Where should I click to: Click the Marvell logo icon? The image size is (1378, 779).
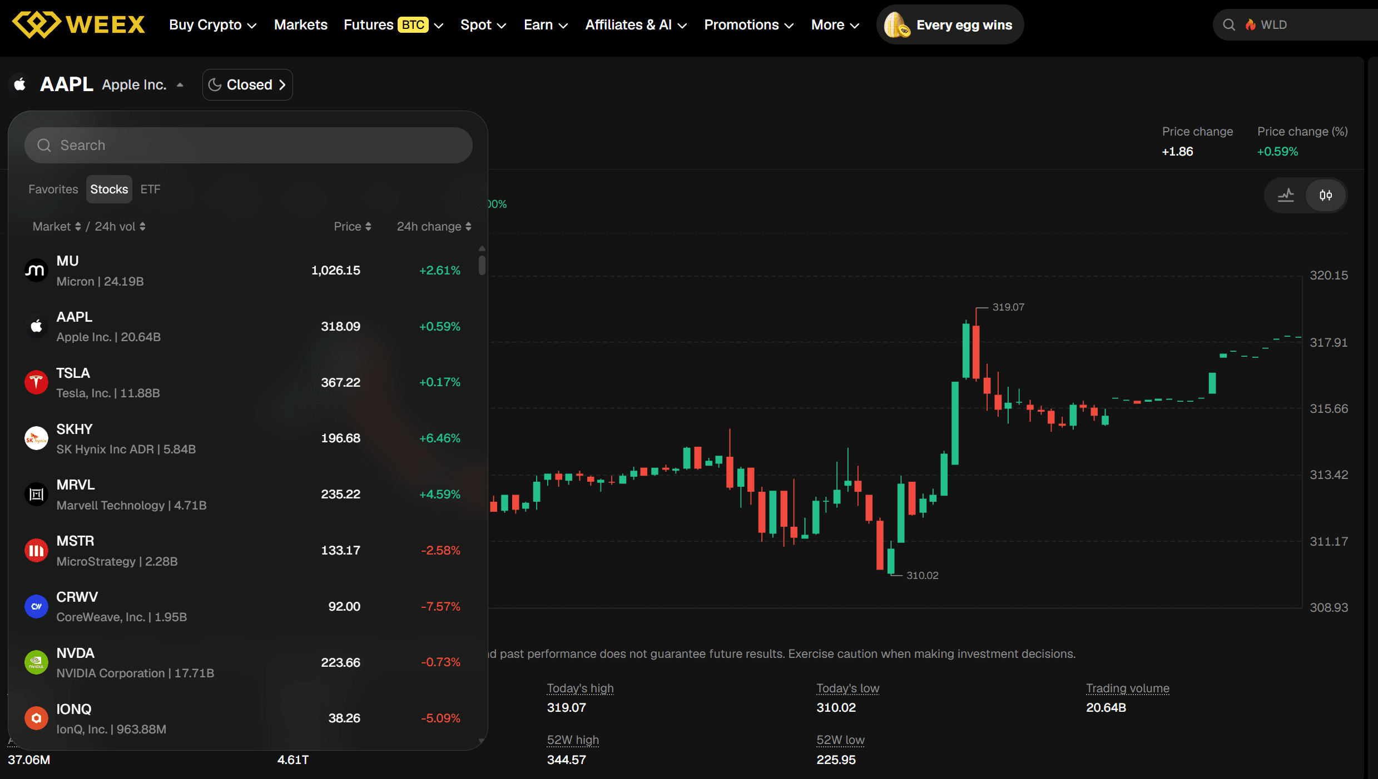coord(36,495)
